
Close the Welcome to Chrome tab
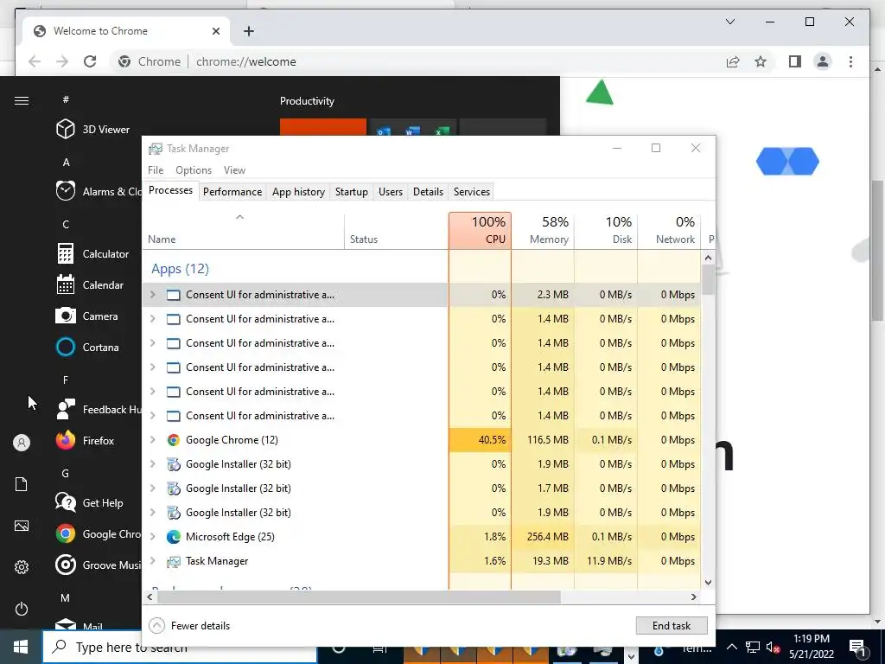[x=215, y=31]
